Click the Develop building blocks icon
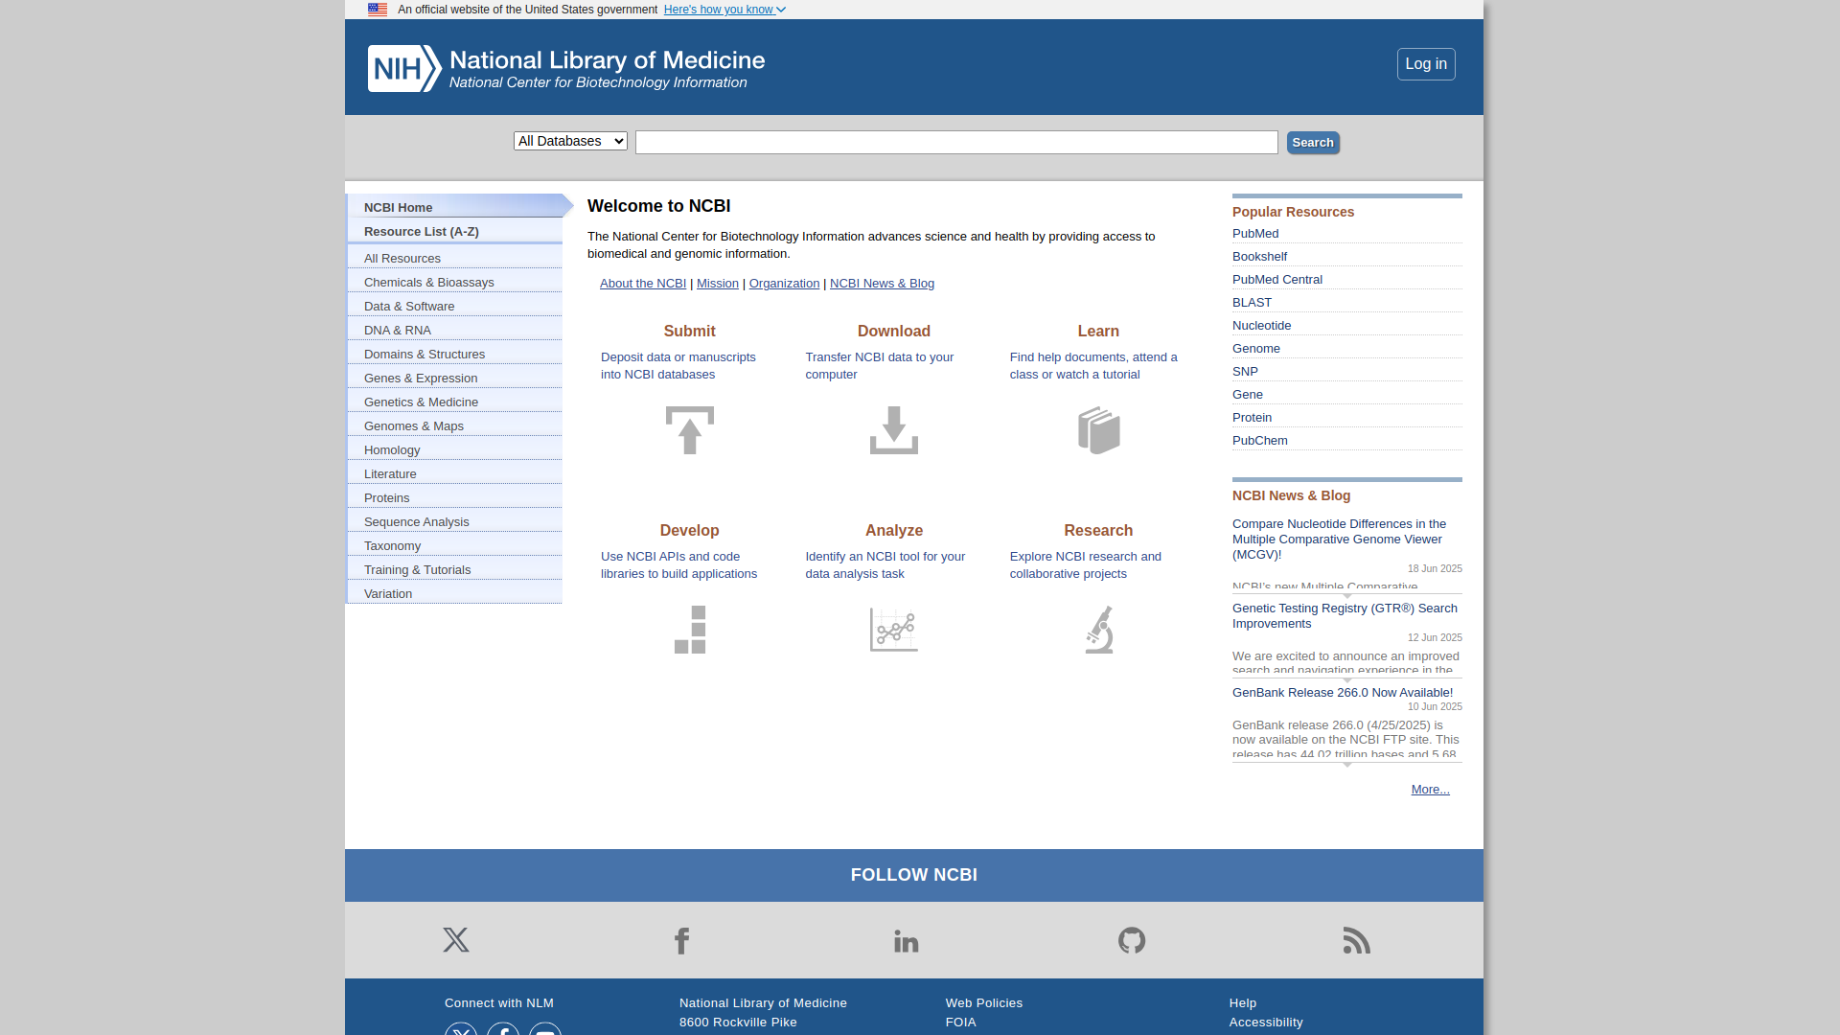The height and width of the screenshot is (1035, 1840). pyautogui.click(x=690, y=630)
